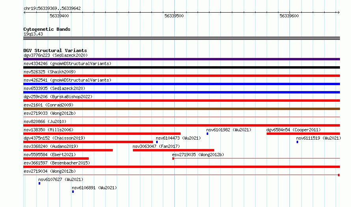Select the nsv3368240 Audano2019 red bar
351x207 pixels.
(x=68, y=150)
